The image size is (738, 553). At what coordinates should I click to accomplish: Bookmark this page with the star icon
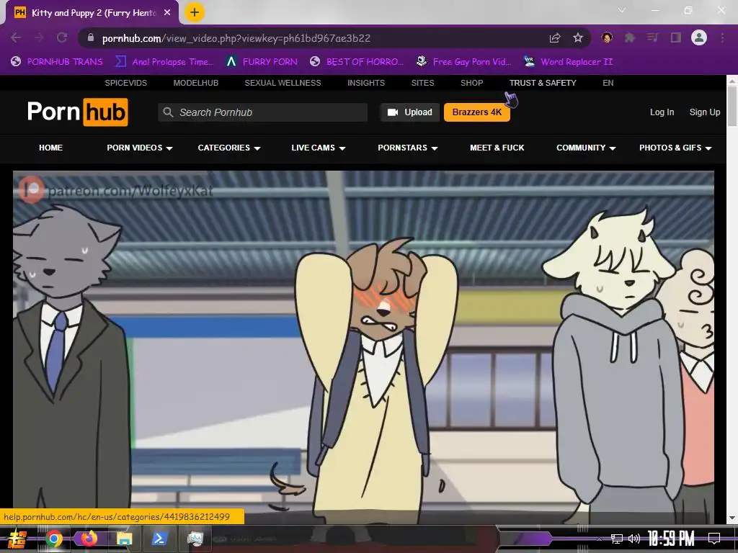coord(578,38)
